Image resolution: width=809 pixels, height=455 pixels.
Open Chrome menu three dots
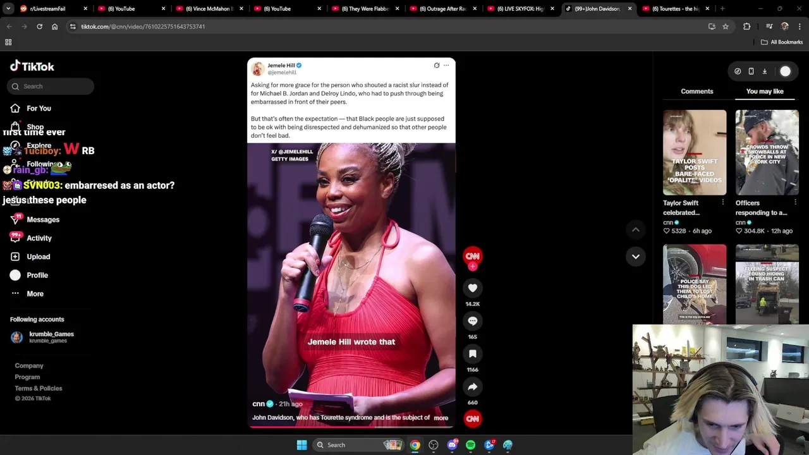click(x=800, y=27)
